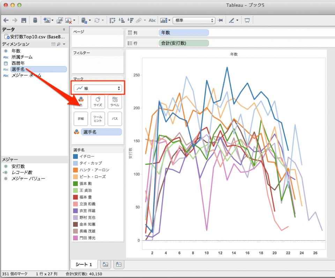Switch to the シート1 tab
335x278 pixels.
(84, 264)
